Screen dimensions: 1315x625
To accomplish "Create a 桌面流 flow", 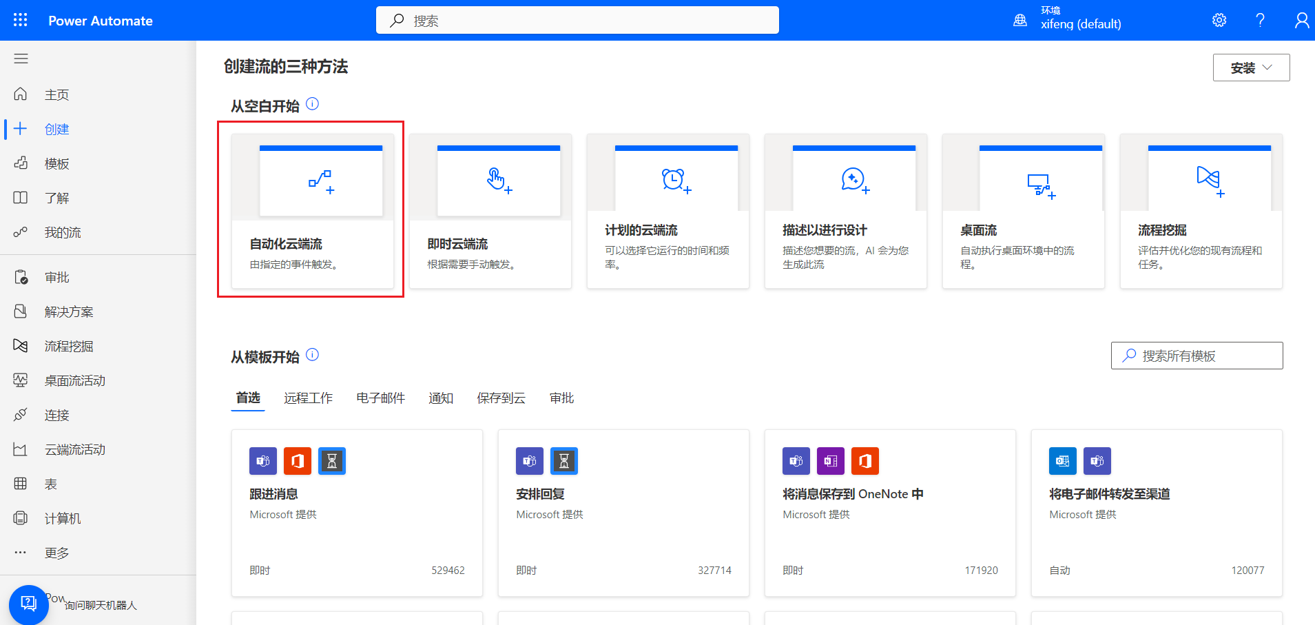I will pyautogui.click(x=1024, y=211).
